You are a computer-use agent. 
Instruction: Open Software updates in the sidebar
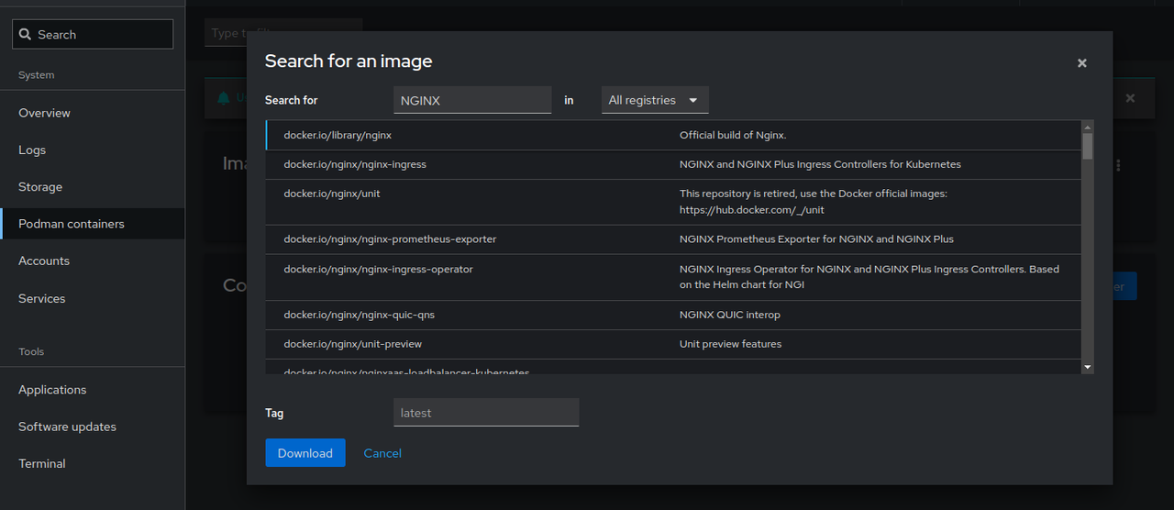[92, 427]
